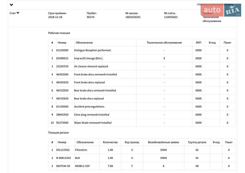
Task: Click Rear brake discs removed+installed entry
Action: [x=142, y=91]
